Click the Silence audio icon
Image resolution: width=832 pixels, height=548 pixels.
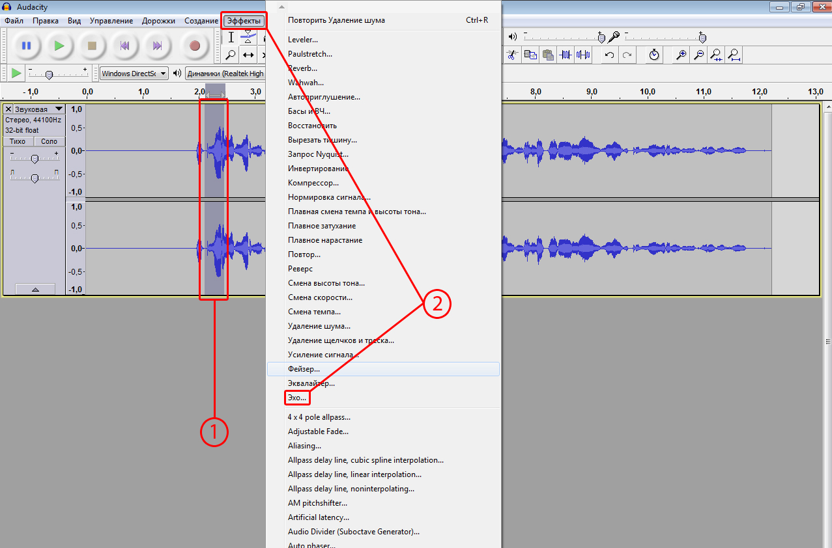point(583,55)
